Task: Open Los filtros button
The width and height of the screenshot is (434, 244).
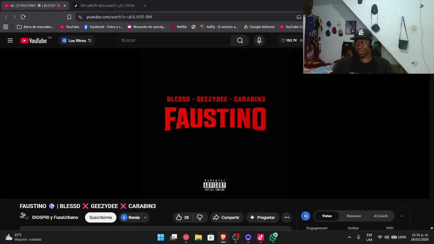Action: 77,40
